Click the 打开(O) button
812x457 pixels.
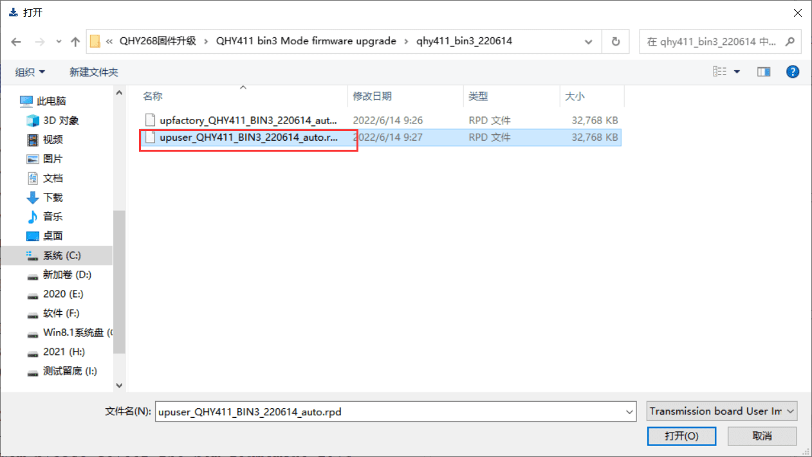681,436
